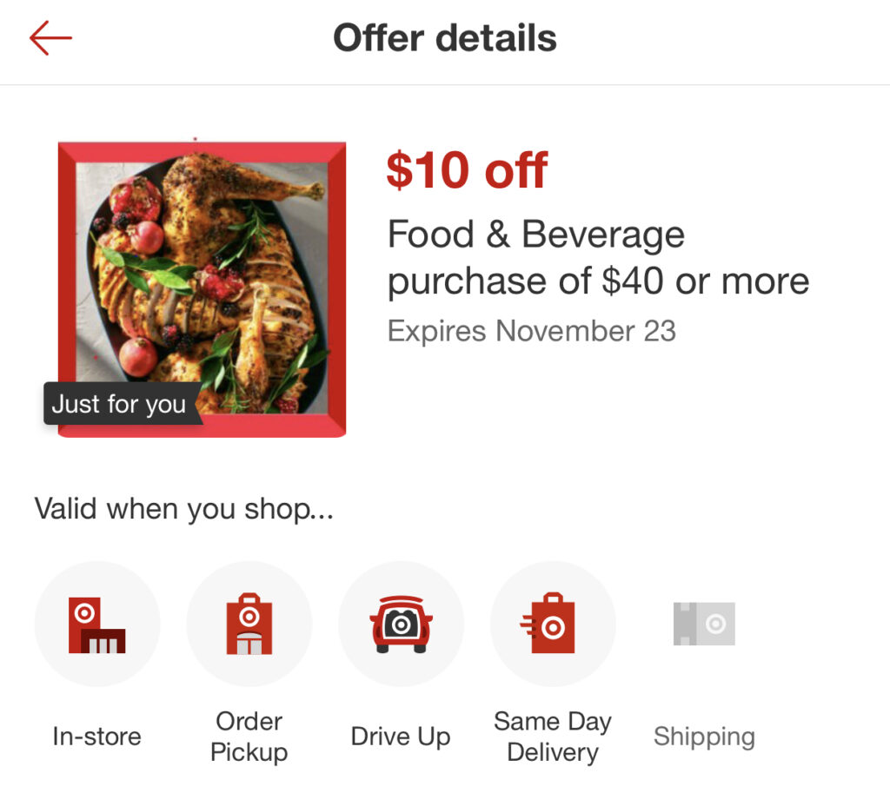
Task: Tap the Order Pickup bag icon
Action: tap(249, 624)
